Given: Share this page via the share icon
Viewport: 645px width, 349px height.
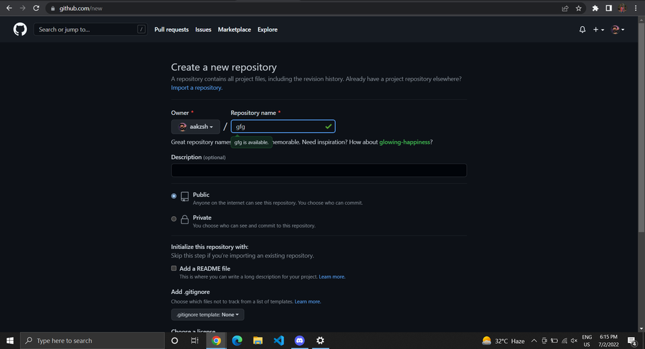Looking at the screenshot, I should 565,8.
